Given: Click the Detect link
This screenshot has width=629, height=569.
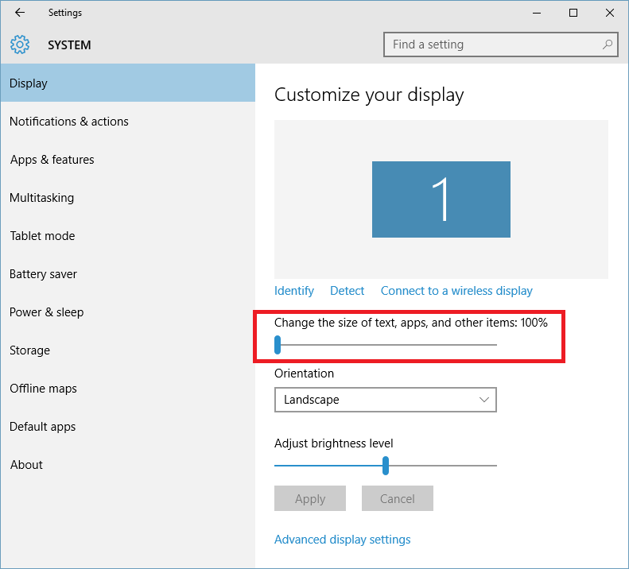Looking at the screenshot, I should pyautogui.click(x=347, y=291).
